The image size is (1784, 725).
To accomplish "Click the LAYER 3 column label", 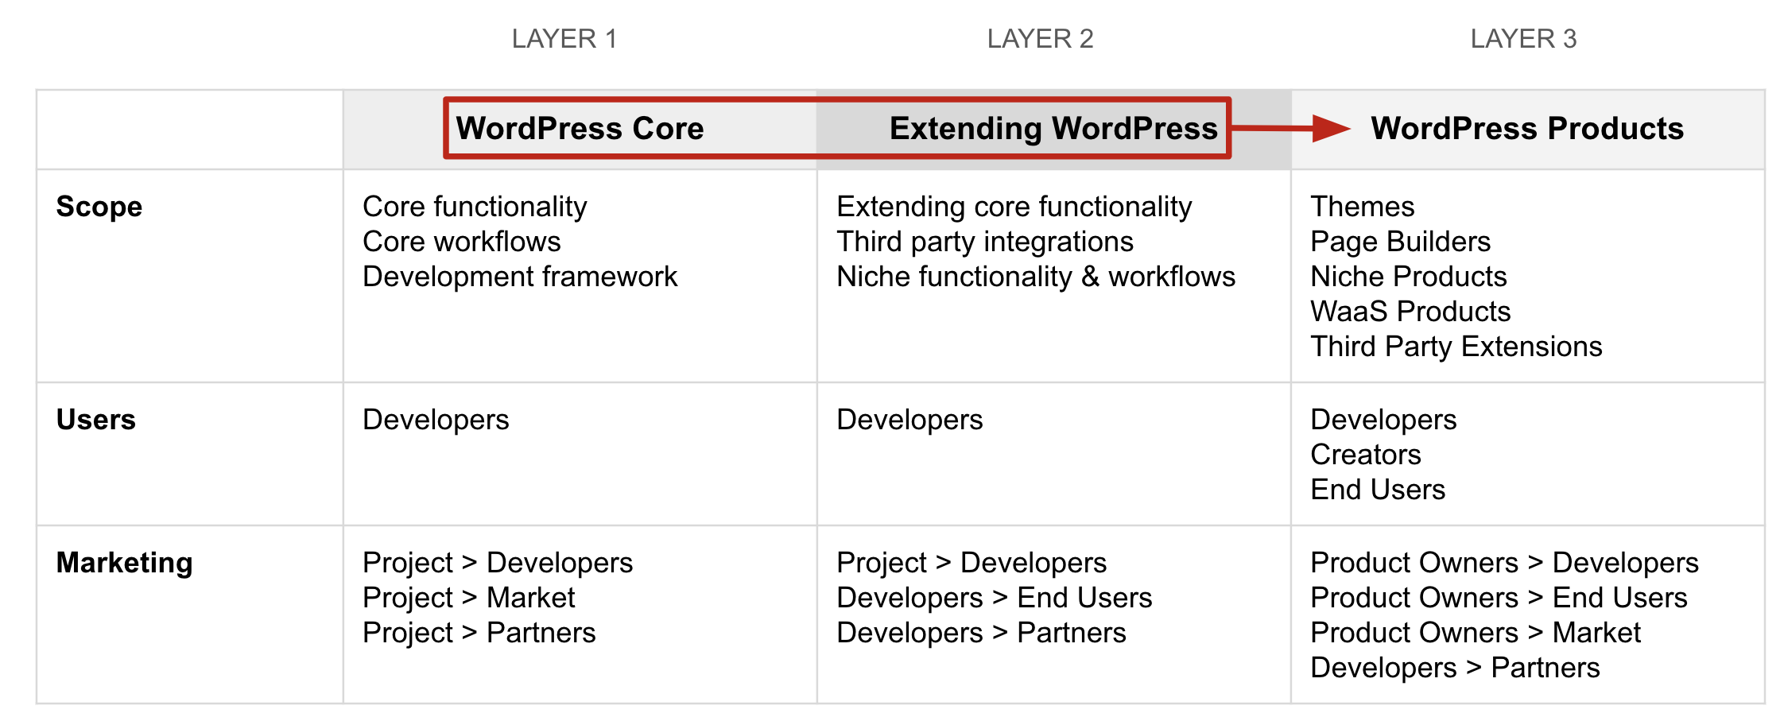I will pyautogui.click(x=1523, y=38).
